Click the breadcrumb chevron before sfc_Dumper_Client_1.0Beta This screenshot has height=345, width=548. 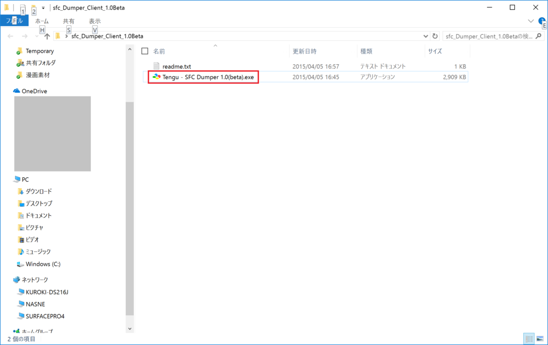coord(66,36)
